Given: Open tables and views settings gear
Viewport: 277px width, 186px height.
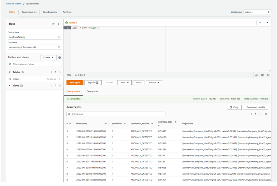Looking at the screenshot, I should (x=59, y=58).
